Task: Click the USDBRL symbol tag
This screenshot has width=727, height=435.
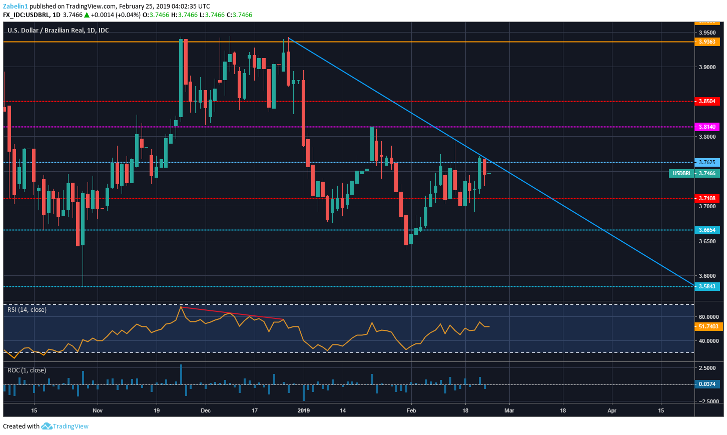Action: [681, 173]
